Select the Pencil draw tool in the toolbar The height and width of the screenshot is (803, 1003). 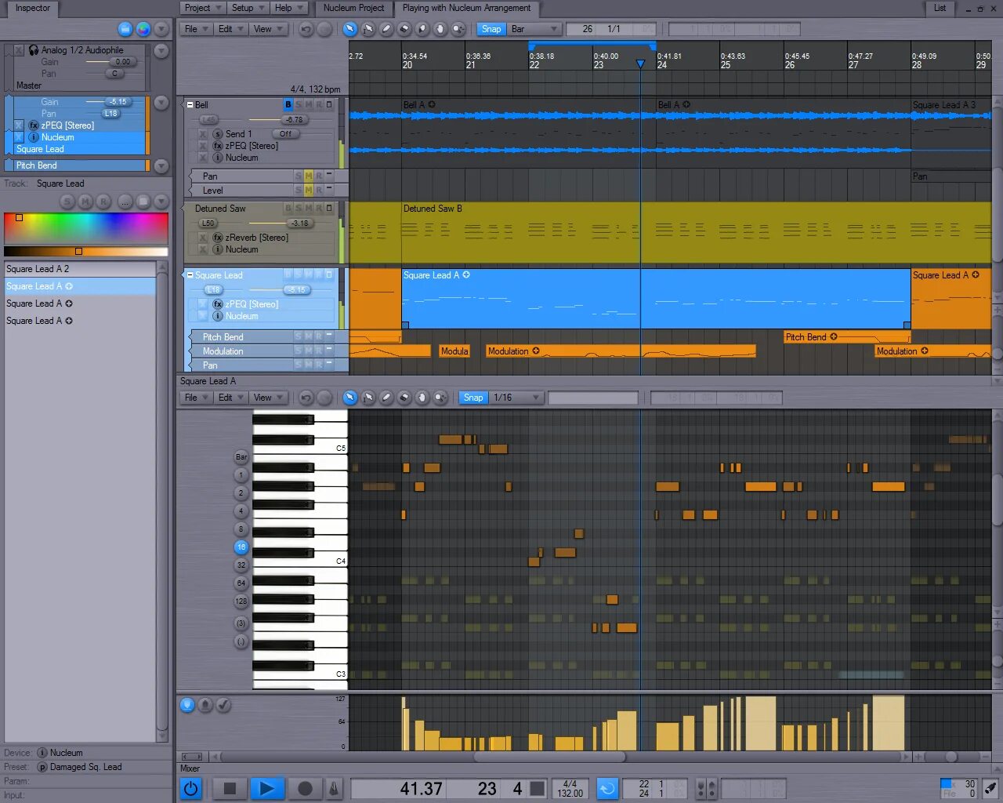point(386,29)
